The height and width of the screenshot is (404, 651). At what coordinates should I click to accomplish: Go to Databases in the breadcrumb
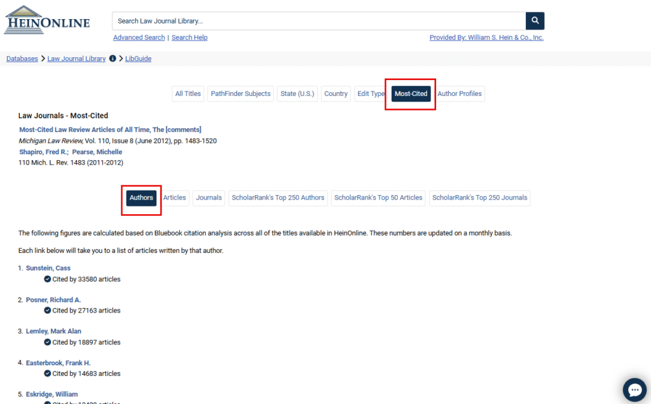22,58
